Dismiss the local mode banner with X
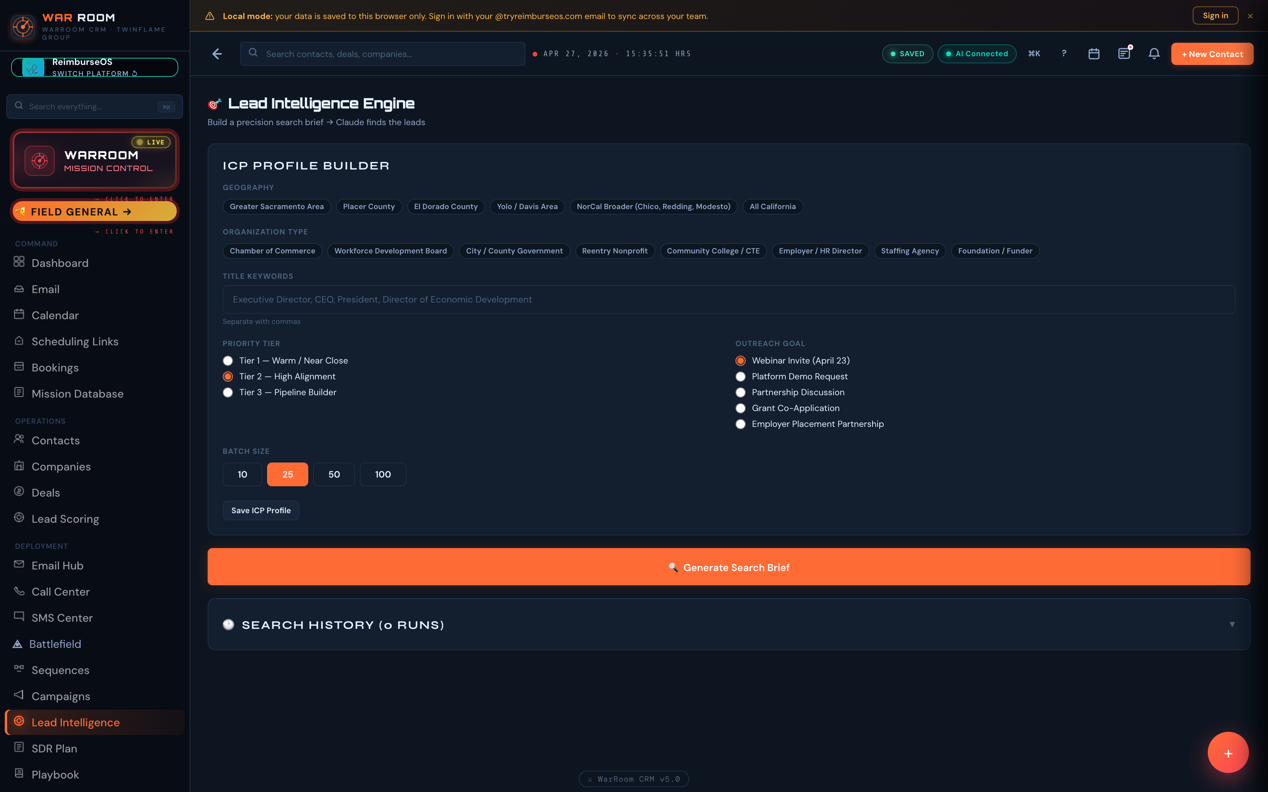 1250,16
